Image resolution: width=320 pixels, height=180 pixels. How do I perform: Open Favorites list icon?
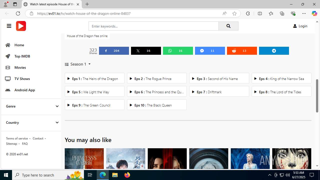[x=271, y=13]
